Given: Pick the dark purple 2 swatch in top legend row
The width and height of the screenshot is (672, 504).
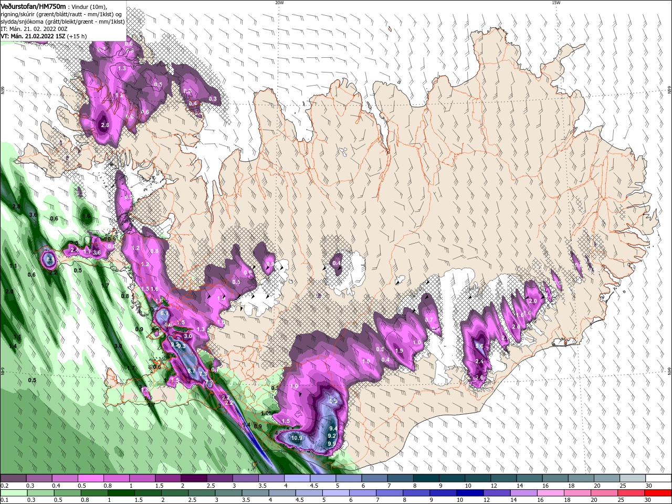Looking at the screenshot, I should point(194,478).
